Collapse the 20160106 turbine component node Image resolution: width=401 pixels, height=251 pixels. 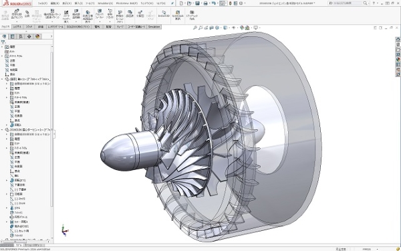[x=2, y=130]
